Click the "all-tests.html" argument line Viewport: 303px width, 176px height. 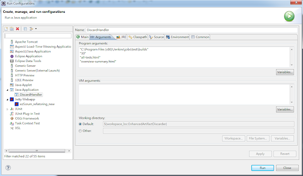point(90,57)
